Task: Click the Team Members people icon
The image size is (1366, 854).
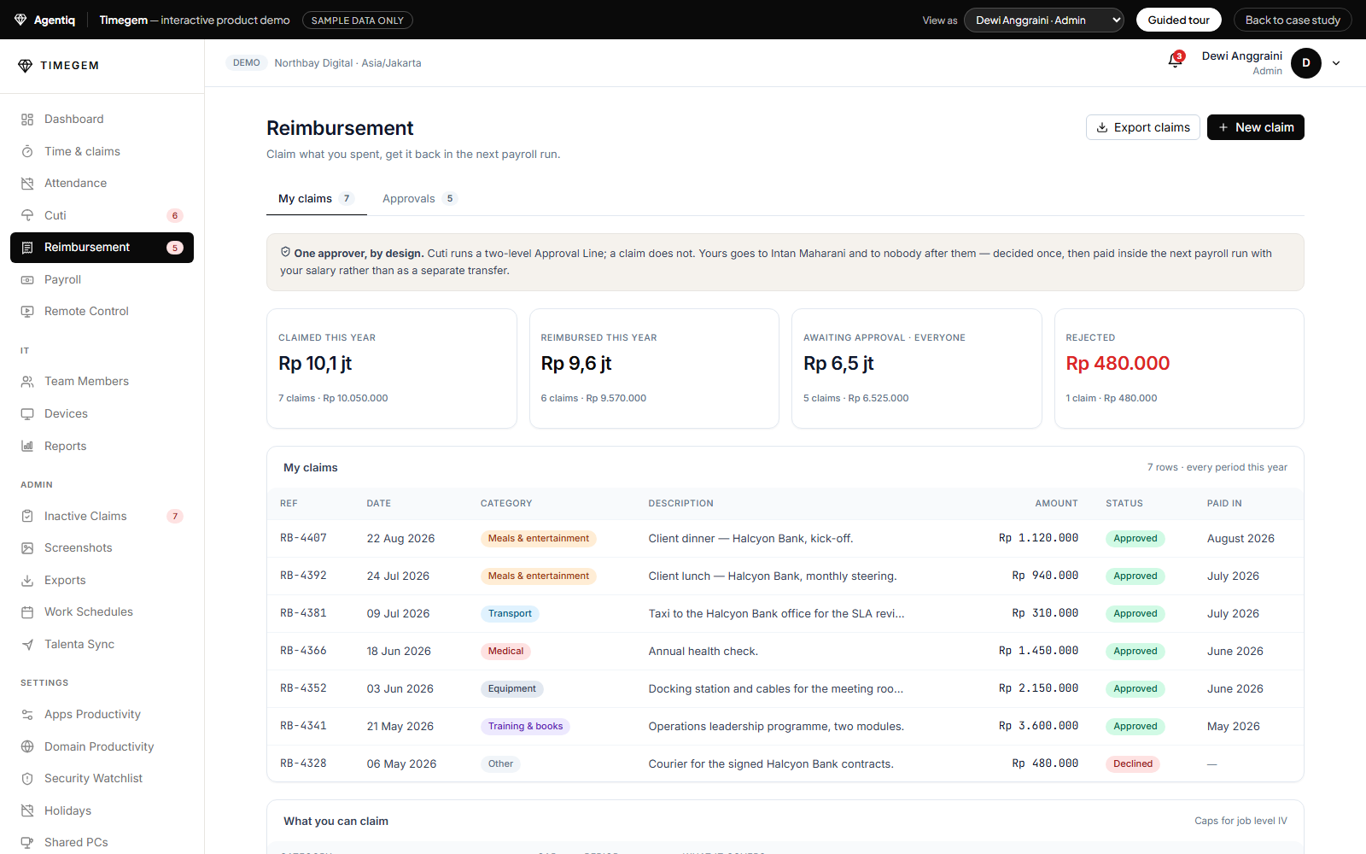Action: [27, 382]
